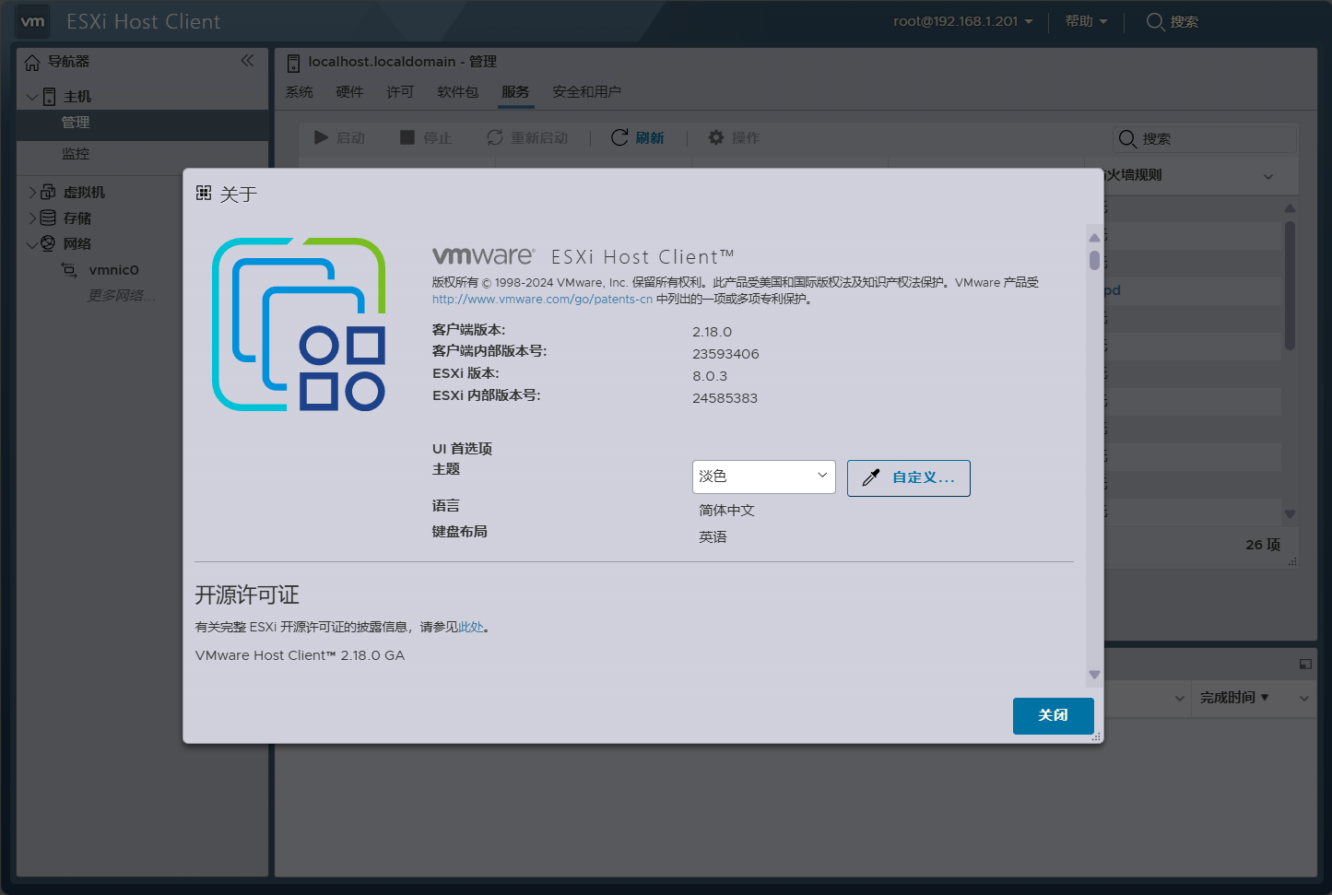Collapse the 网络 tree node
The image size is (1332, 895).
pos(32,244)
